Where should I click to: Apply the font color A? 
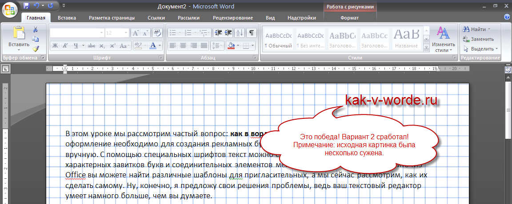pos(152,46)
